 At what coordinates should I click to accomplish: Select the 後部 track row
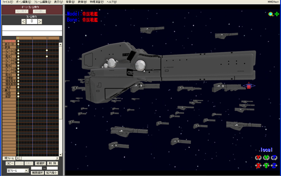(9, 93)
